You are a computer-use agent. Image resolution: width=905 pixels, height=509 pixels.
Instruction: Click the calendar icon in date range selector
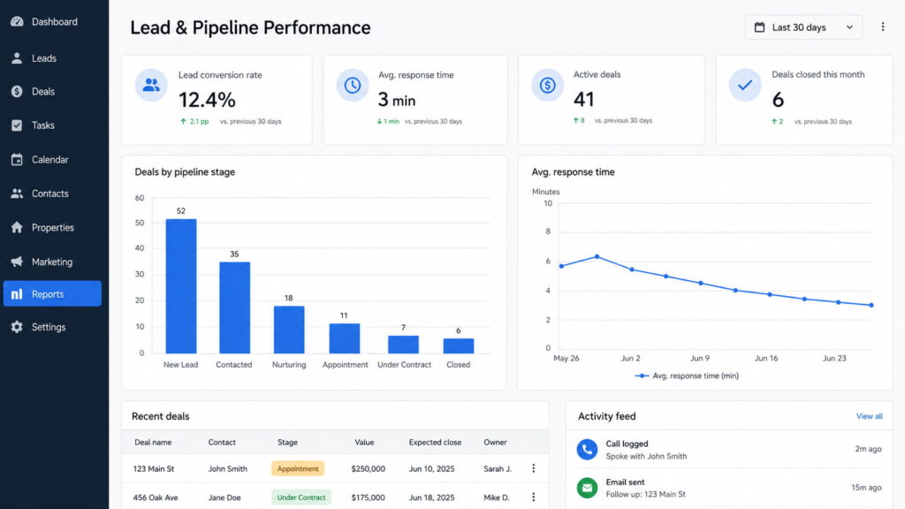pos(759,27)
